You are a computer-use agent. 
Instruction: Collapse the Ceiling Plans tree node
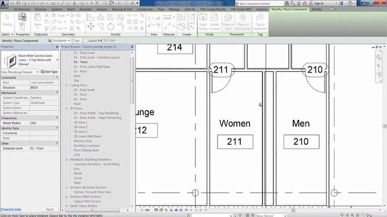tap(67, 86)
